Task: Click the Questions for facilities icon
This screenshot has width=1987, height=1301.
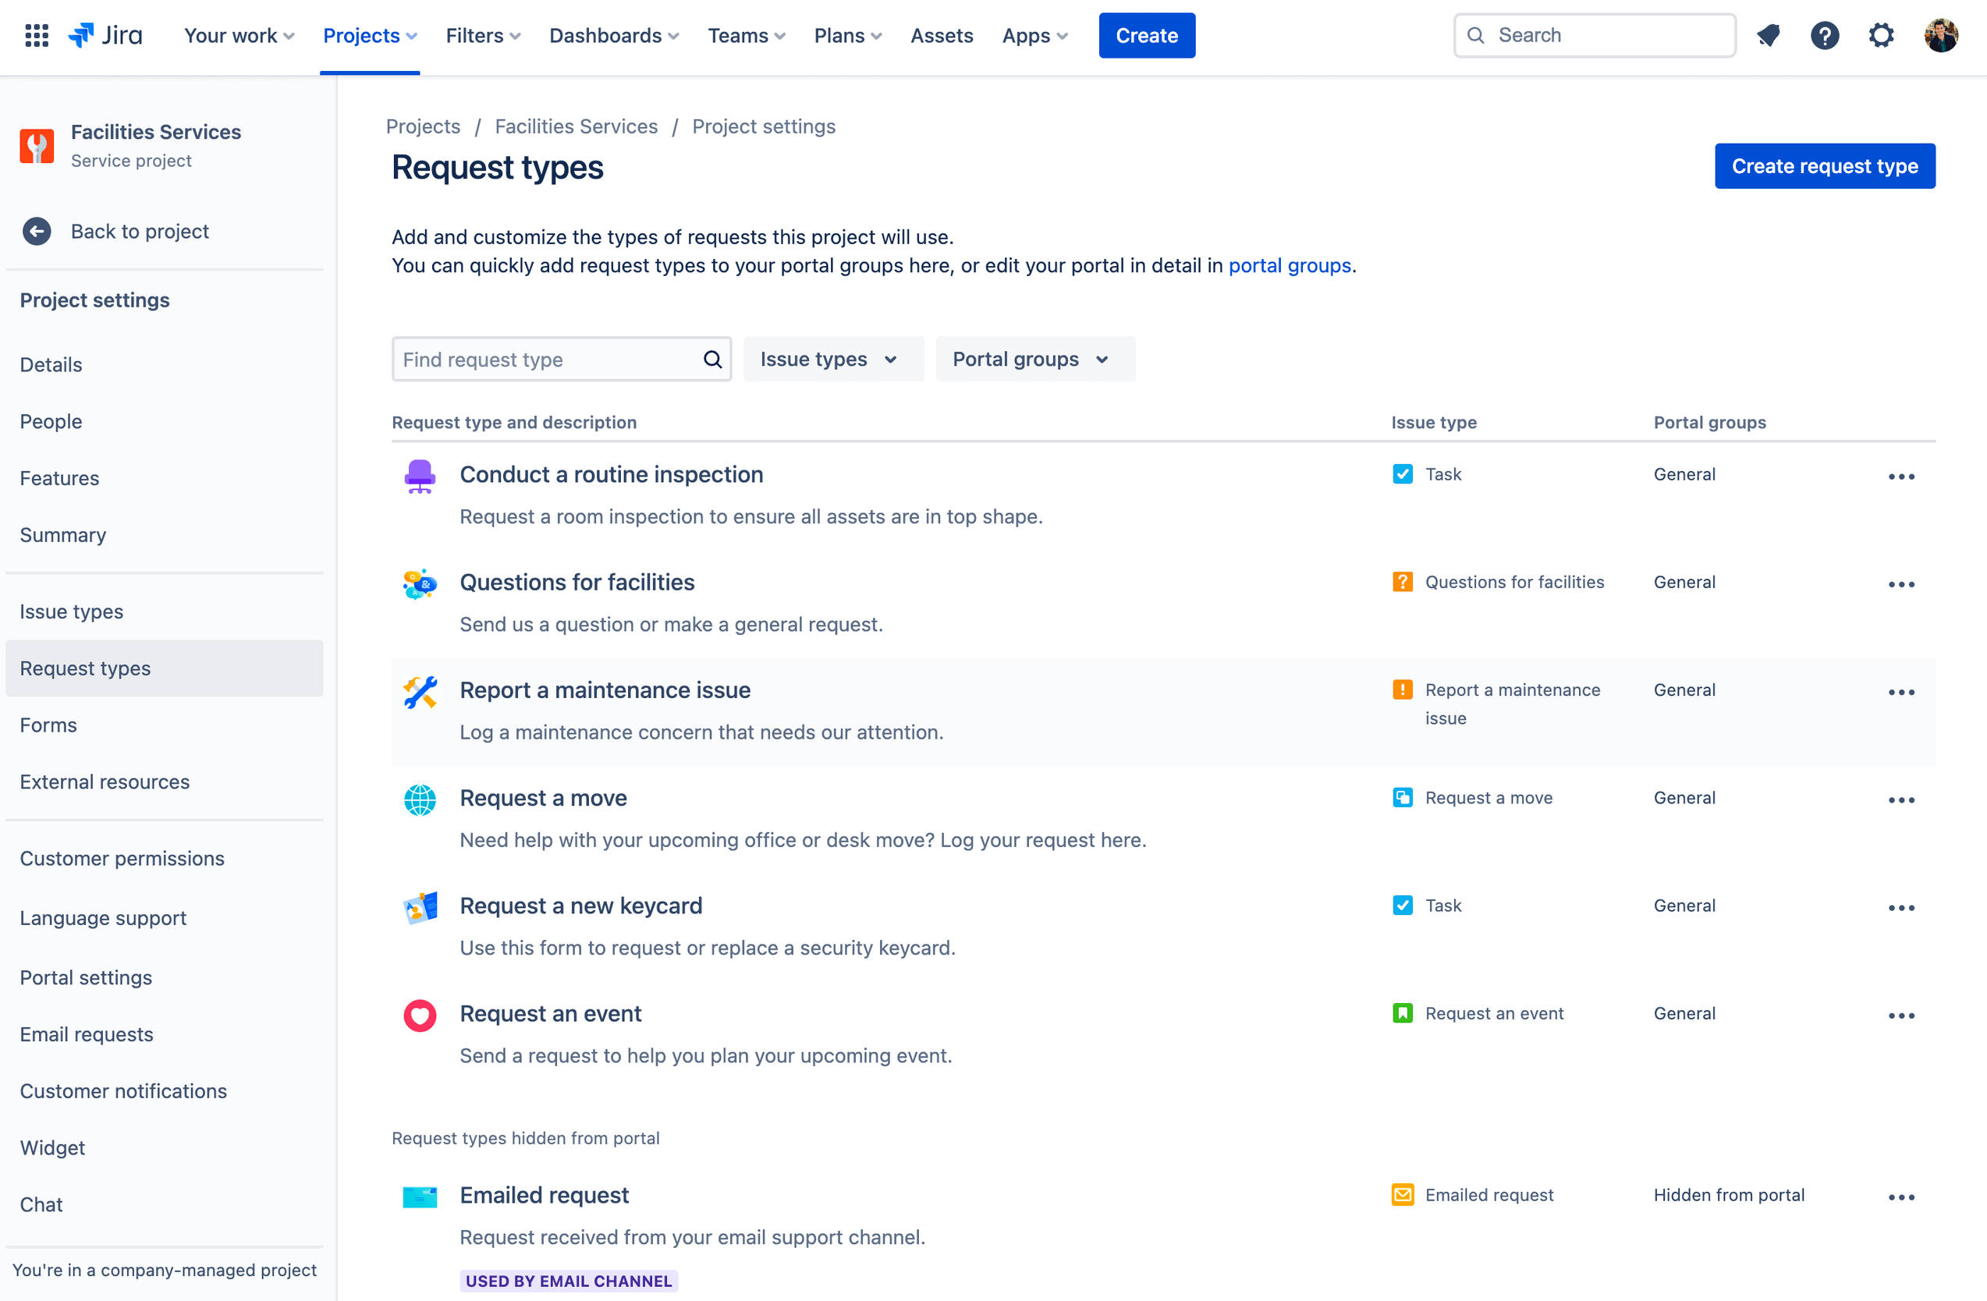Action: [420, 581]
